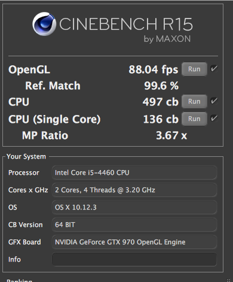Click the OS field showing OS X 10.12.3
The height and width of the screenshot is (282, 233).
pyautogui.click(x=134, y=207)
